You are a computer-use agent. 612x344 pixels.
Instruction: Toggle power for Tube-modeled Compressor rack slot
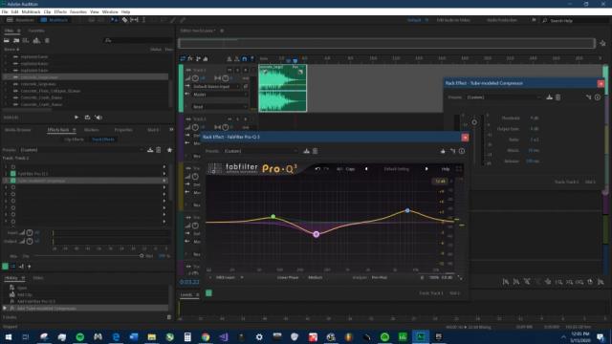[12, 181]
